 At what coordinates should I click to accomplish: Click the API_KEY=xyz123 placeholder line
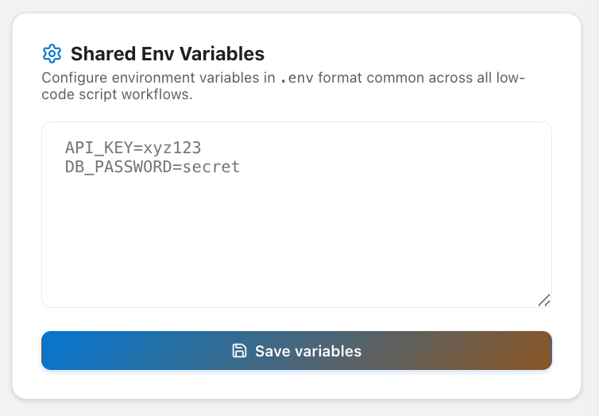click(133, 148)
